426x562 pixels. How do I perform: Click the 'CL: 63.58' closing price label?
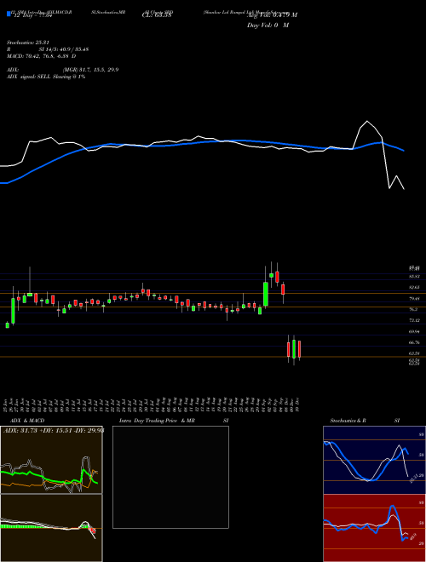158,14
